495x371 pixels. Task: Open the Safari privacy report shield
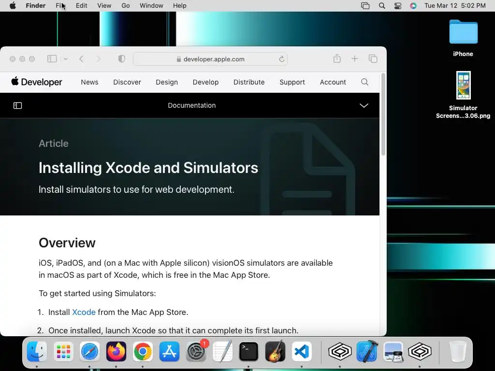point(121,58)
